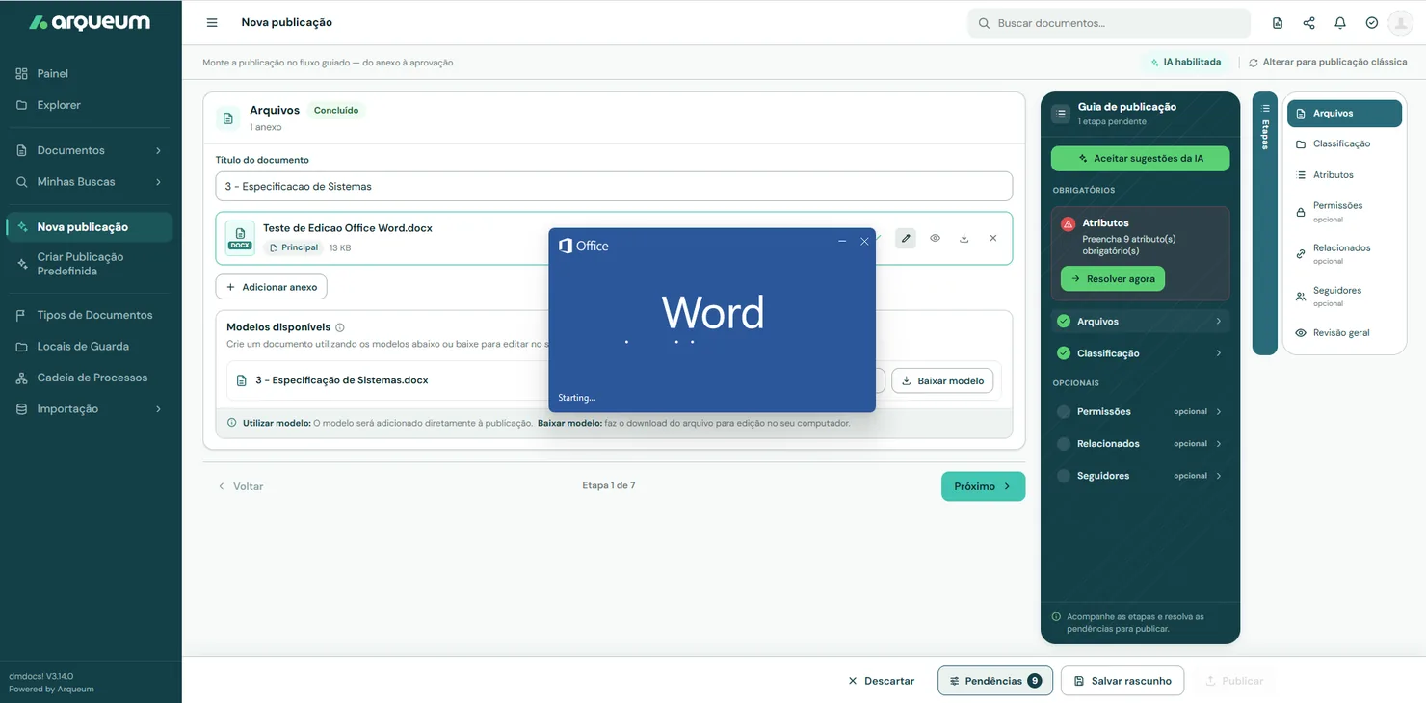The image size is (1426, 703).
Task: Click the 3 - Especificação de Sistemas.docx template
Action: click(x=342, y=380)
